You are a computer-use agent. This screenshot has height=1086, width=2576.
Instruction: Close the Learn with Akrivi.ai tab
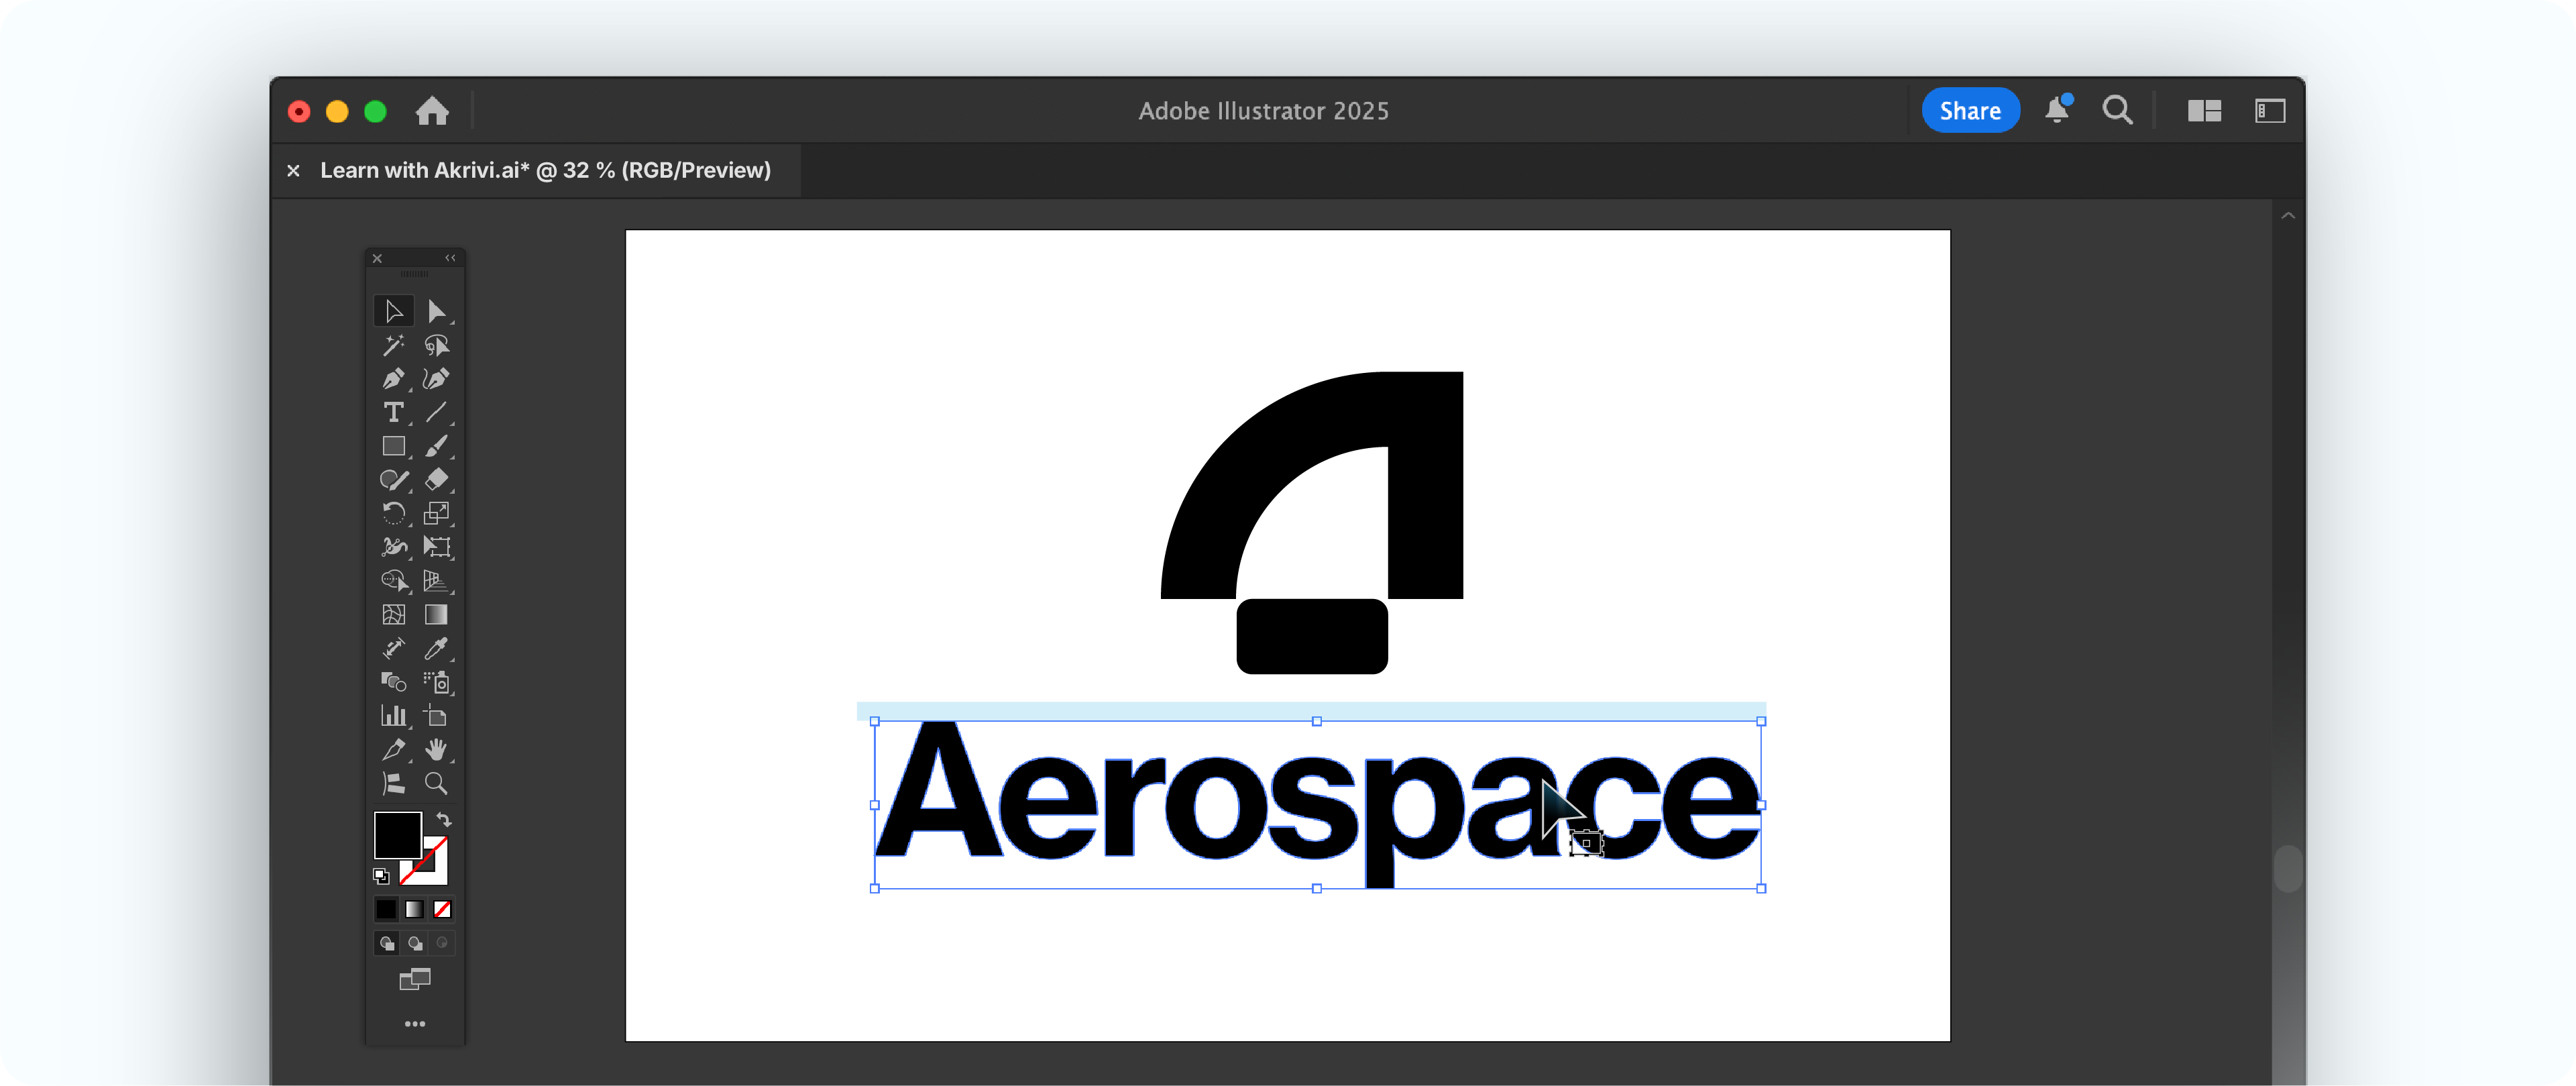(x=293, y=171)
